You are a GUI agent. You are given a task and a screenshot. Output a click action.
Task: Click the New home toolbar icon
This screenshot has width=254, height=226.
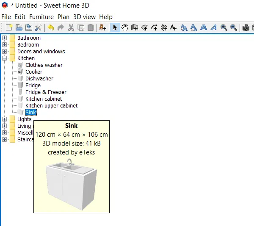click(9, 28)
